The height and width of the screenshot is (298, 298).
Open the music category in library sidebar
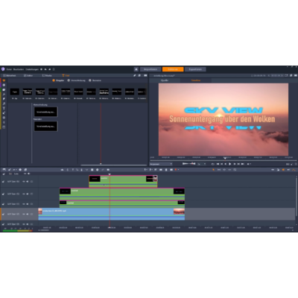pos(4,104)
